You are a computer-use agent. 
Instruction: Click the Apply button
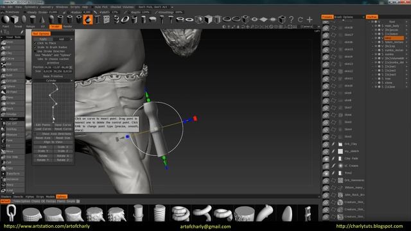click(43, 39)
